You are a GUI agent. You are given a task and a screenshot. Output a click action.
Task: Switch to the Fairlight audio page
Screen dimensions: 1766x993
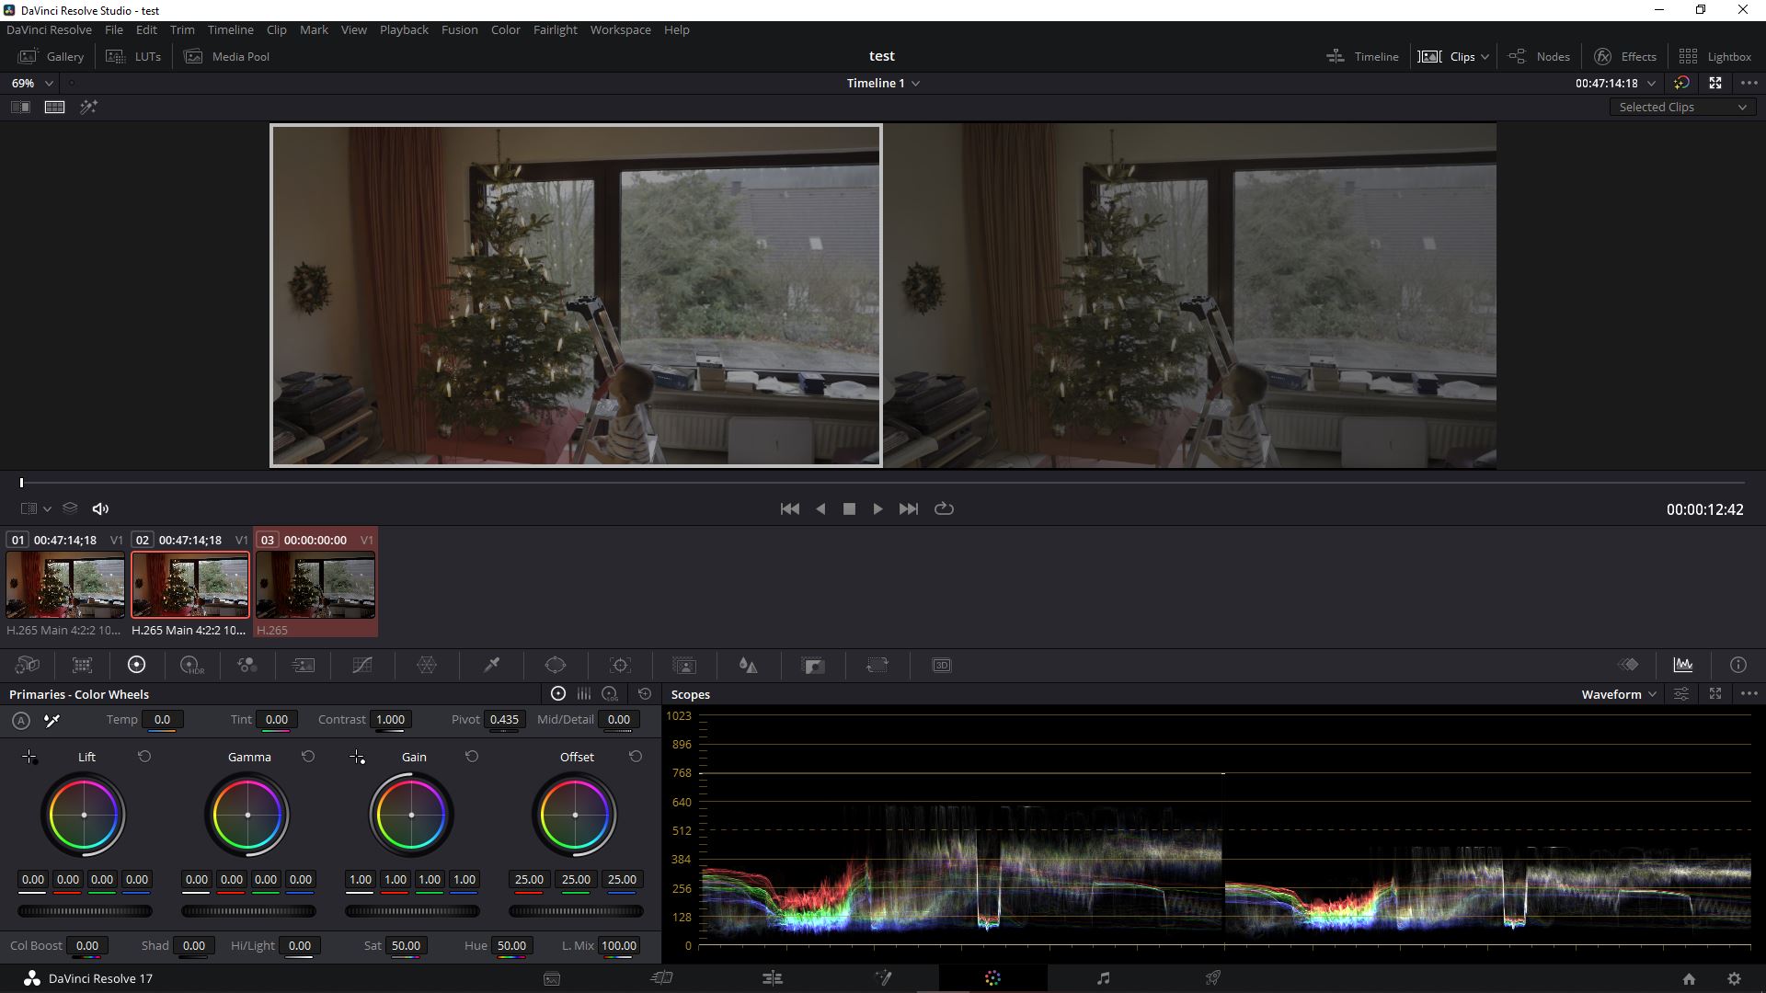pyautogui.click(x=1104, y=977)
